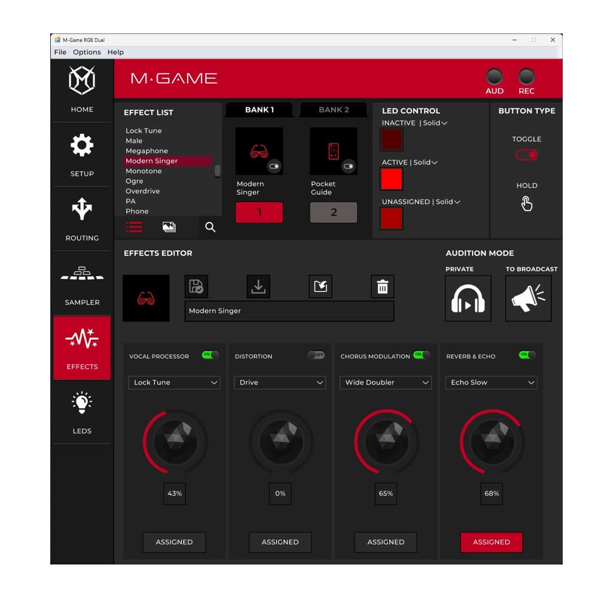Toggle the small switch on Modern Singer slot
This screenshot has height=598, width=598.
click(x=274, y=166)
